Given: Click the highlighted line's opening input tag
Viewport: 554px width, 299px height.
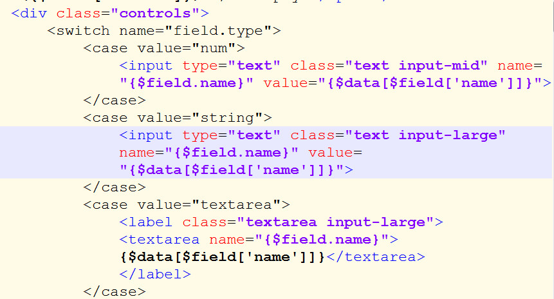Looking at the screenshot, I should pyautogui.click(x=146, y=135).
